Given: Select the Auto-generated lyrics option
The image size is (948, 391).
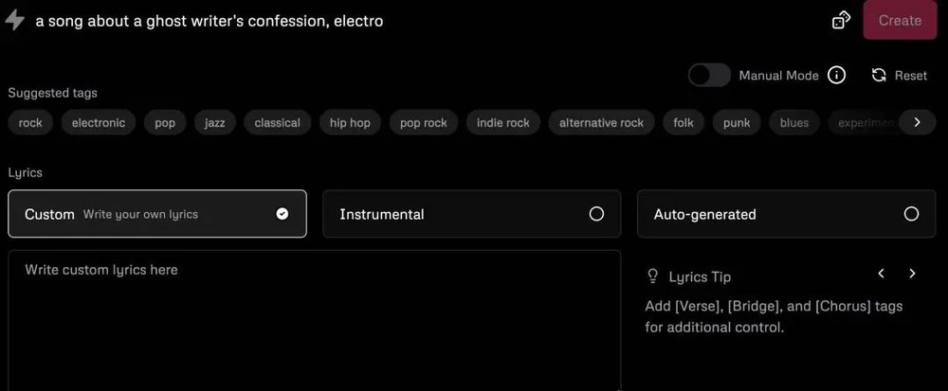Looking at the screenshot, I should click(x=786, y=214).
